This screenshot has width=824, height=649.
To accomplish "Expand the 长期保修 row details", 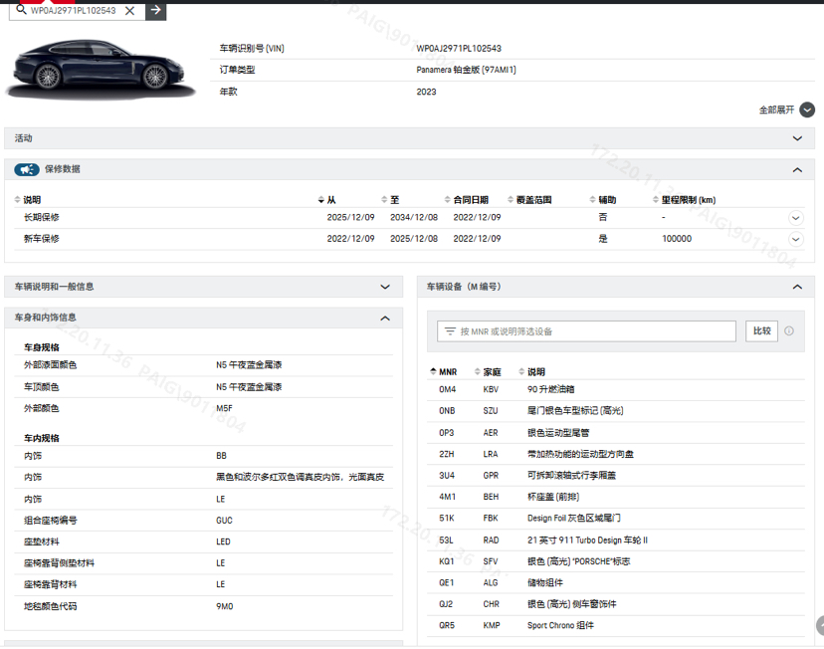I will point(795,218).
